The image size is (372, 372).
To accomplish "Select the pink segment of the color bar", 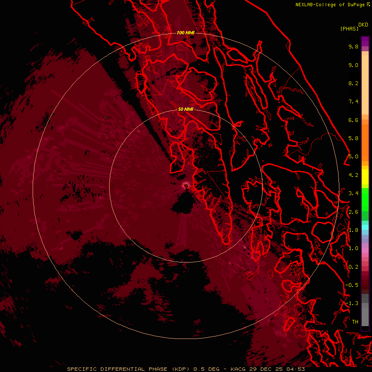I will [365, 250].
